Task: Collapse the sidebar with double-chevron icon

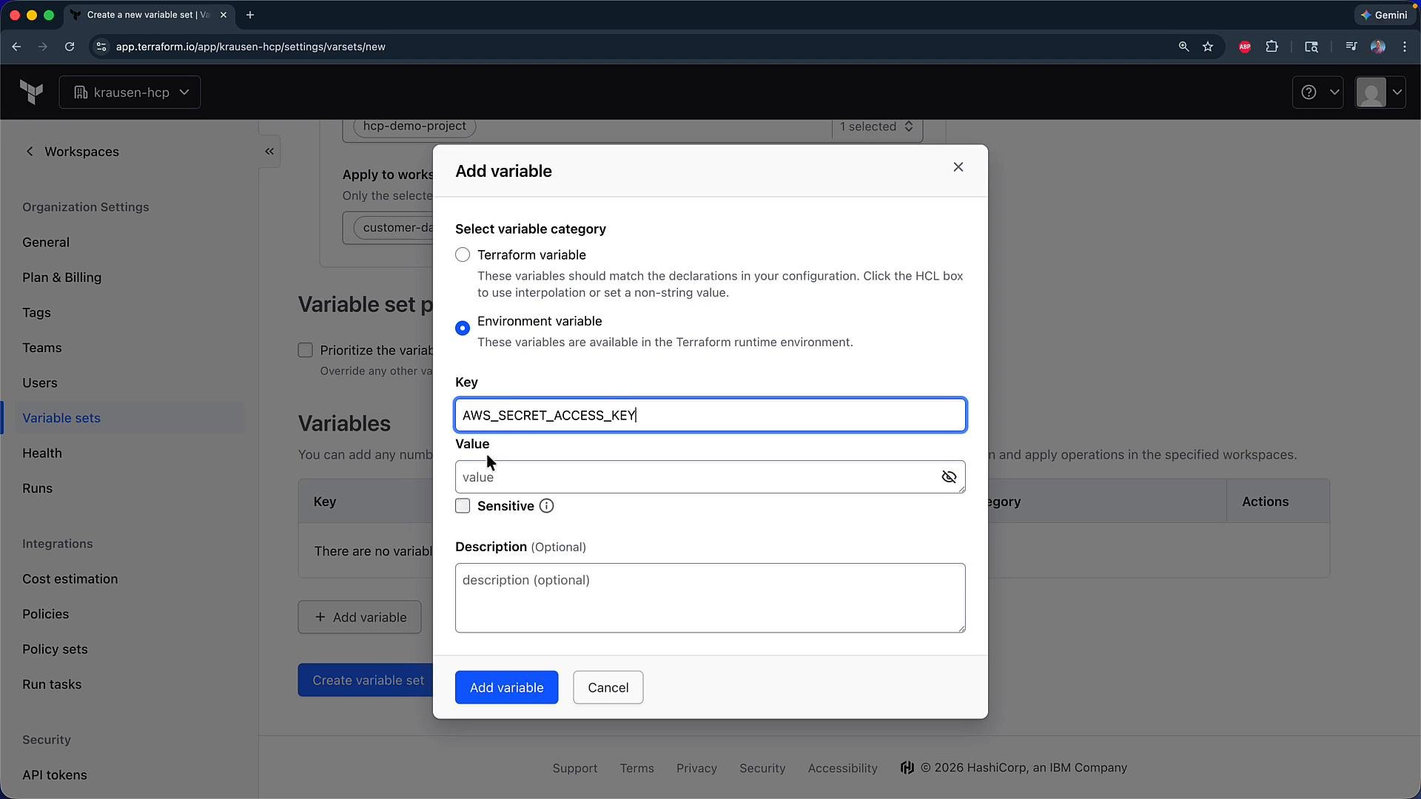Action: [x=269, y=152]
